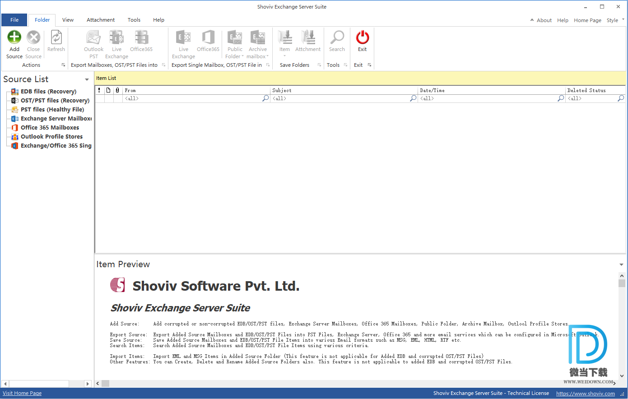
Task: Click the Subject column header
Action: click(x=344, y=90)
